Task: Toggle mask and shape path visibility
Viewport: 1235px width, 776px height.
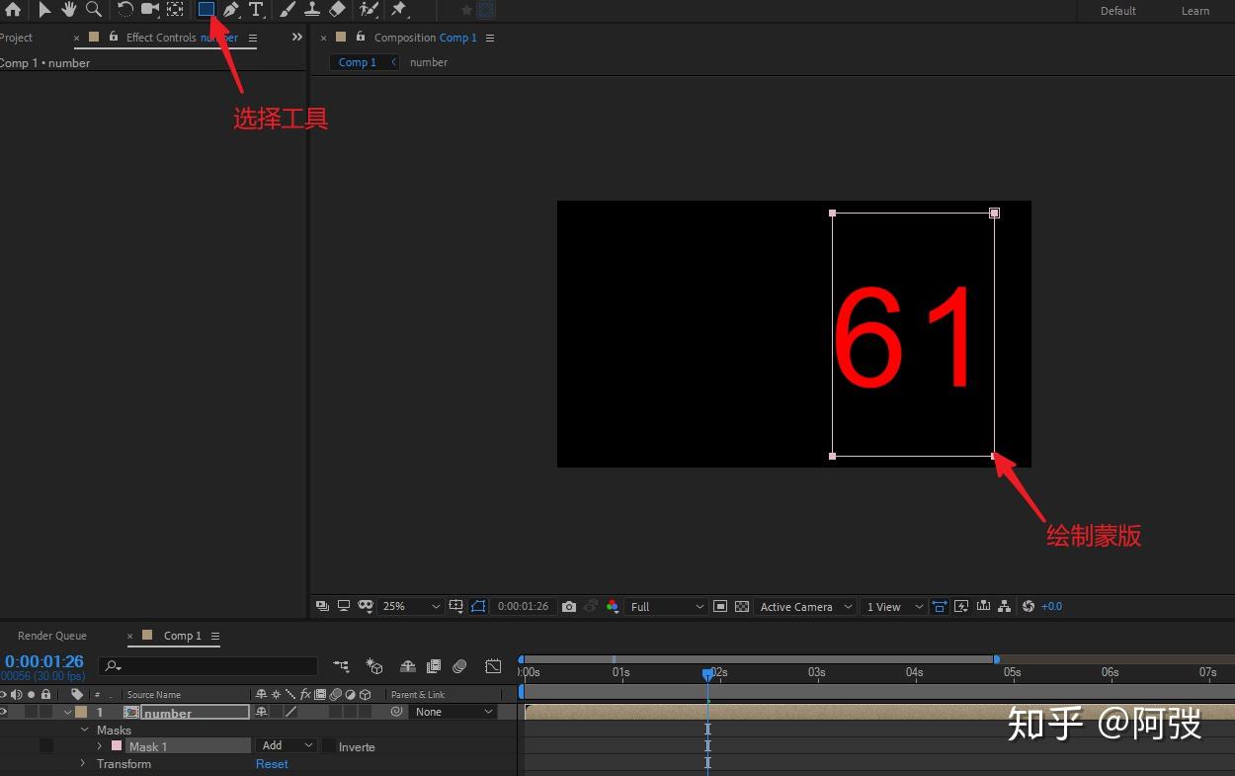Action: tap(478, 606)
